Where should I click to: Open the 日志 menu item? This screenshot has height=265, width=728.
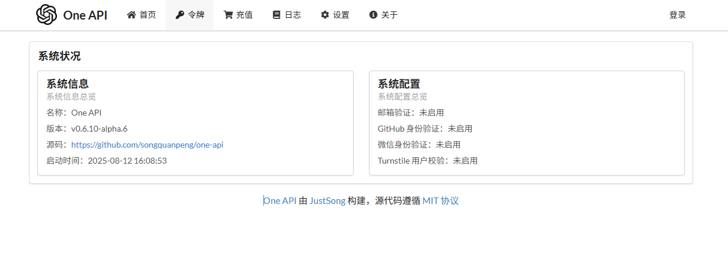click(x=287, y=15)
